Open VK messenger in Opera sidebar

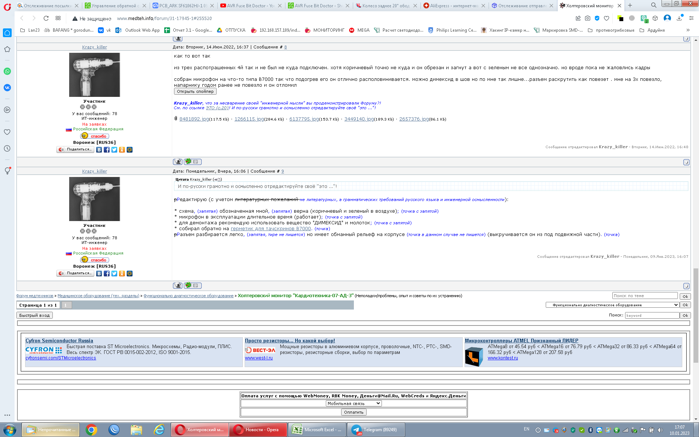[x=7, y=88]
